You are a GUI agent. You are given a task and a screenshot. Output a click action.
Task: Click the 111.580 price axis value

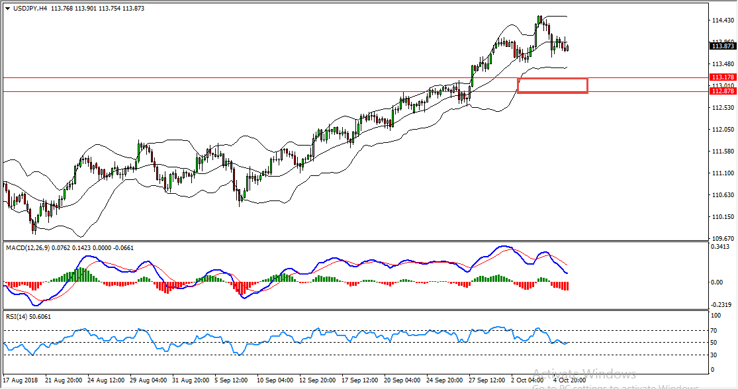click(723, 151)
